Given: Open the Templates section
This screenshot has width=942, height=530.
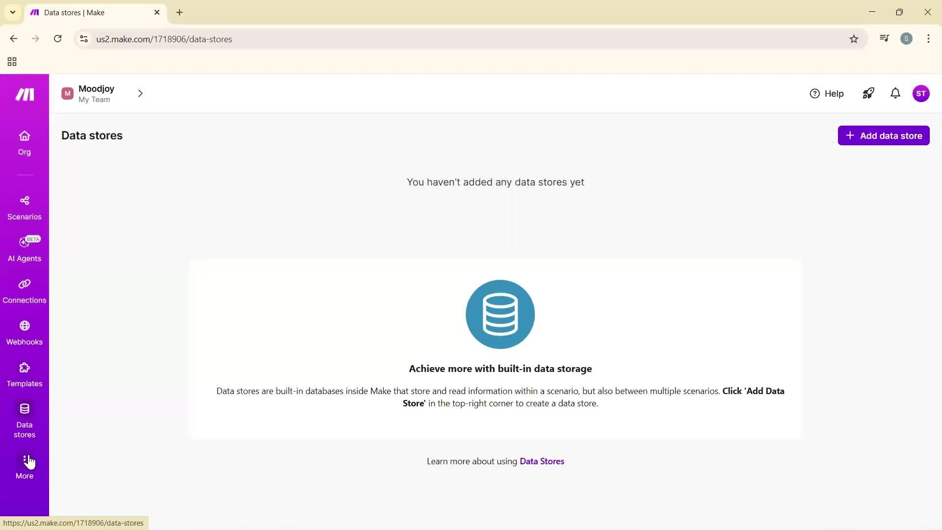Looking at the screenshot, I should (24, 374).
